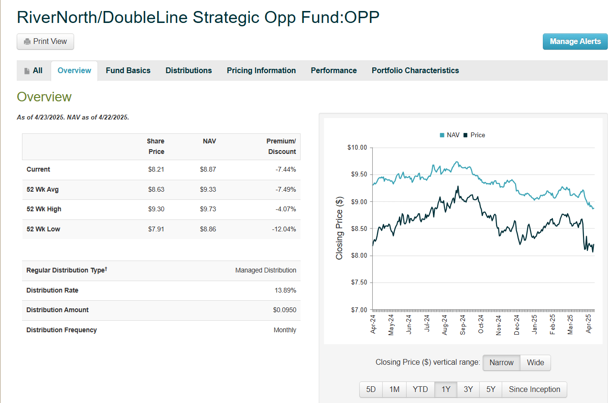
Task: Select the Since Inception range
Action: coord(534,389)
